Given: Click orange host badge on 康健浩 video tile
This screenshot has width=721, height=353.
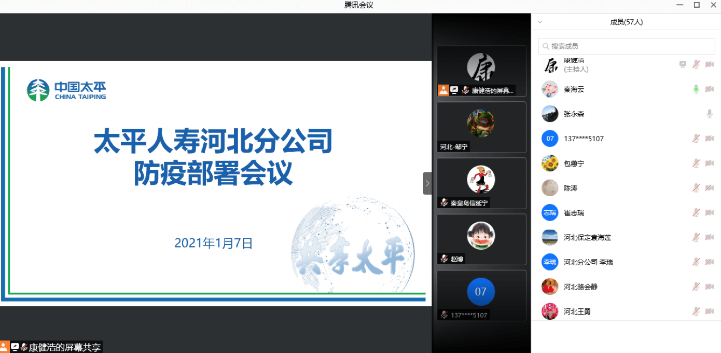Looking at the screenshot, I should click(x=443, y=90).
